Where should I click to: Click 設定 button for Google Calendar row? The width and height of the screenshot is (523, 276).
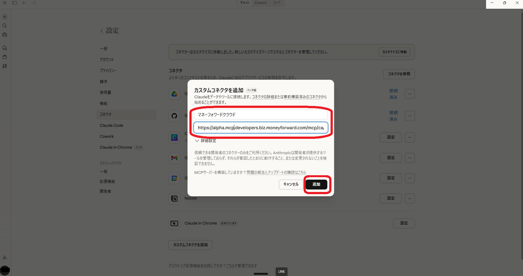click(391, 178)
